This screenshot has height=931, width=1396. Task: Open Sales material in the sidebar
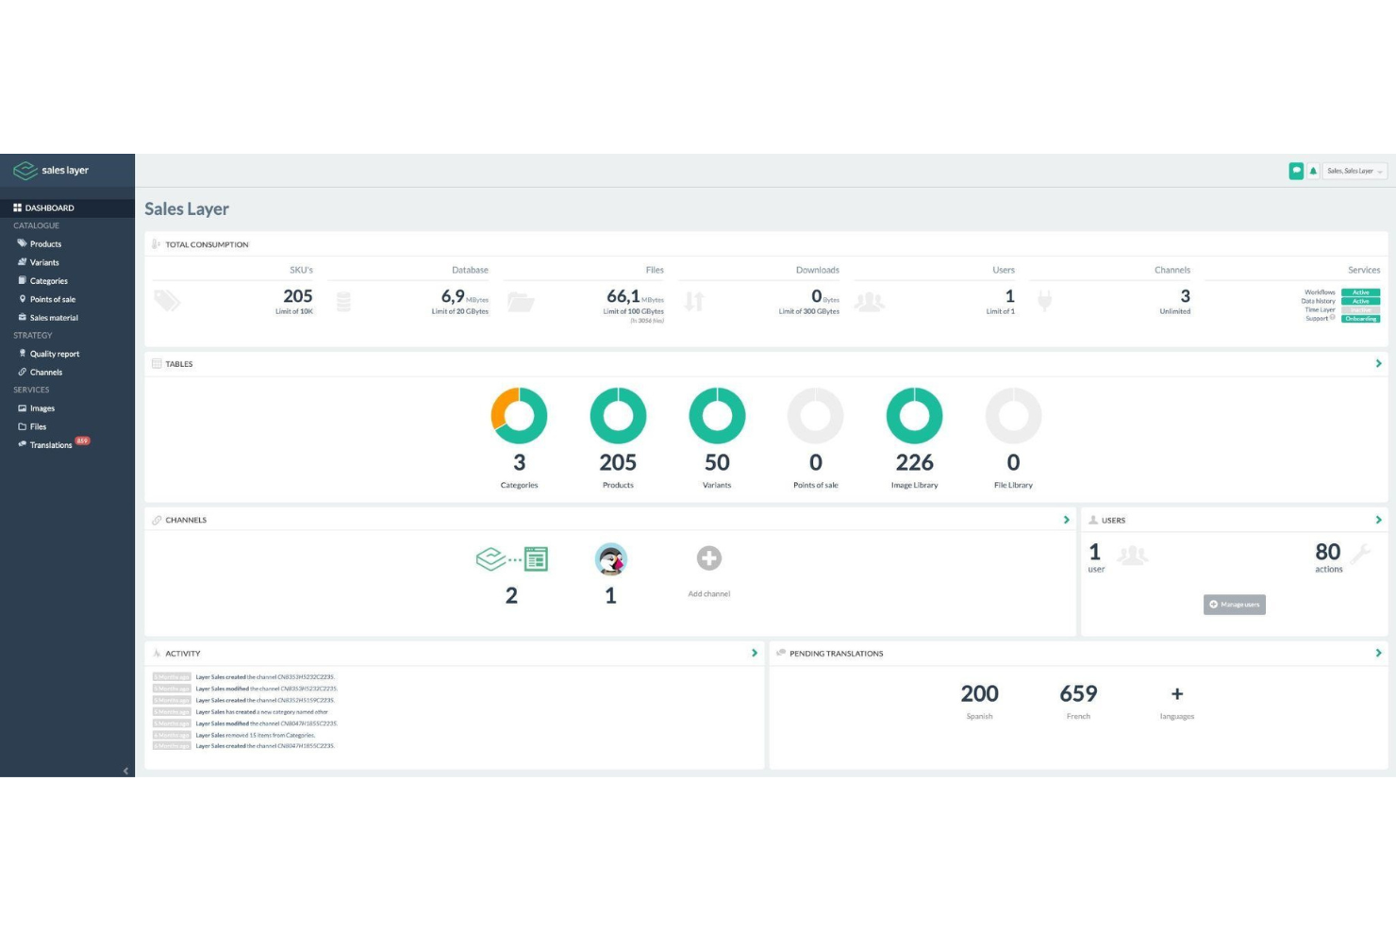53,318
